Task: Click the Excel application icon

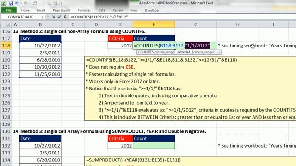Action: point(4,3)
